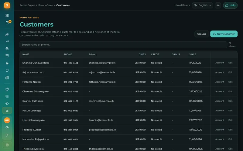
Task: Click email shanika.g@example.lk
Action: 102,63
